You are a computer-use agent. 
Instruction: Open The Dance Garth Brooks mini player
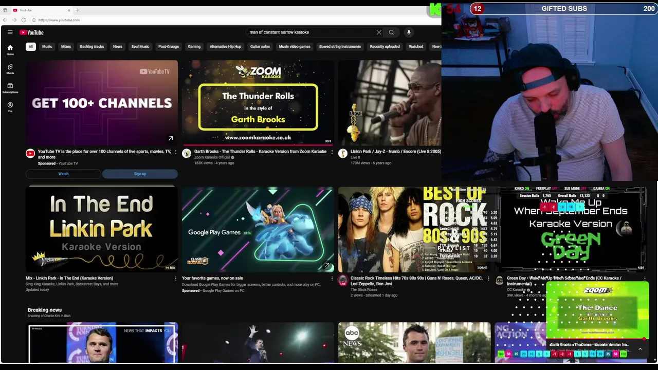pos(597,310)
